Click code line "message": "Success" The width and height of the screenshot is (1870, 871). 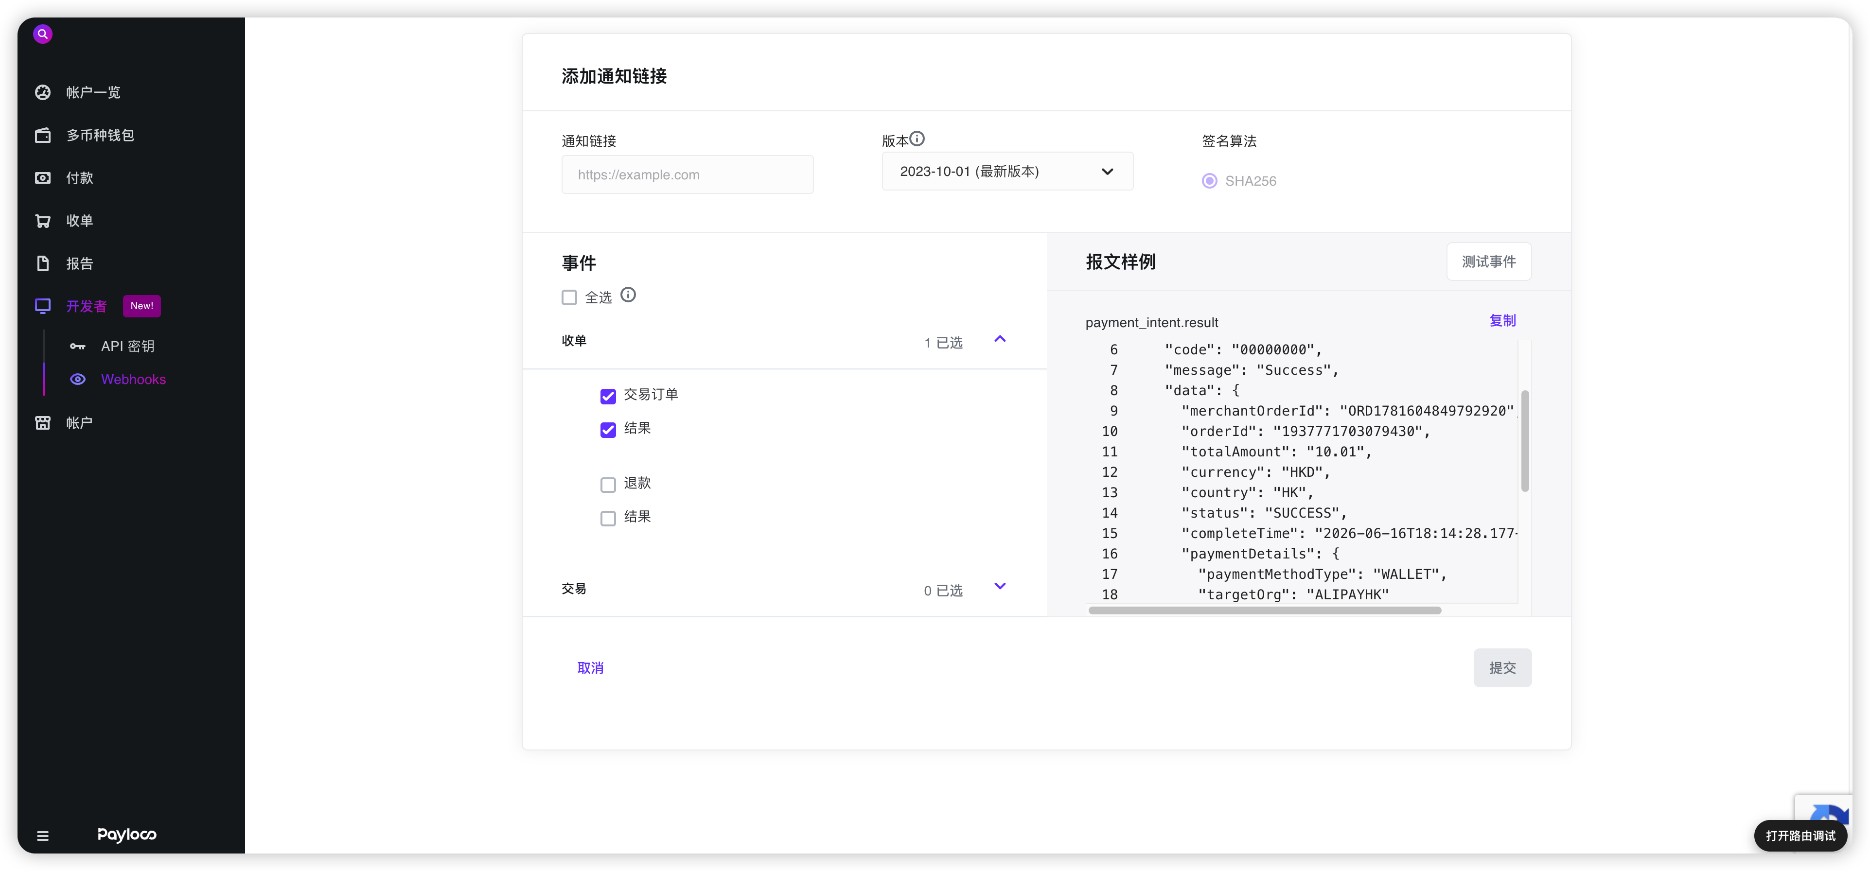(x=1251, y=370)
